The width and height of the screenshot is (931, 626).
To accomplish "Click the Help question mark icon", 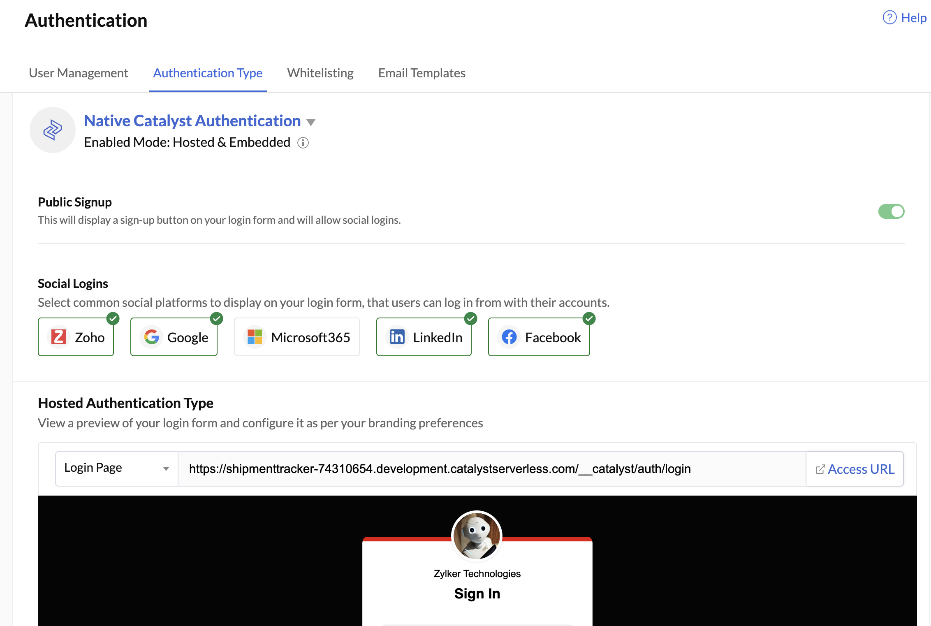I will coord(889,18).
